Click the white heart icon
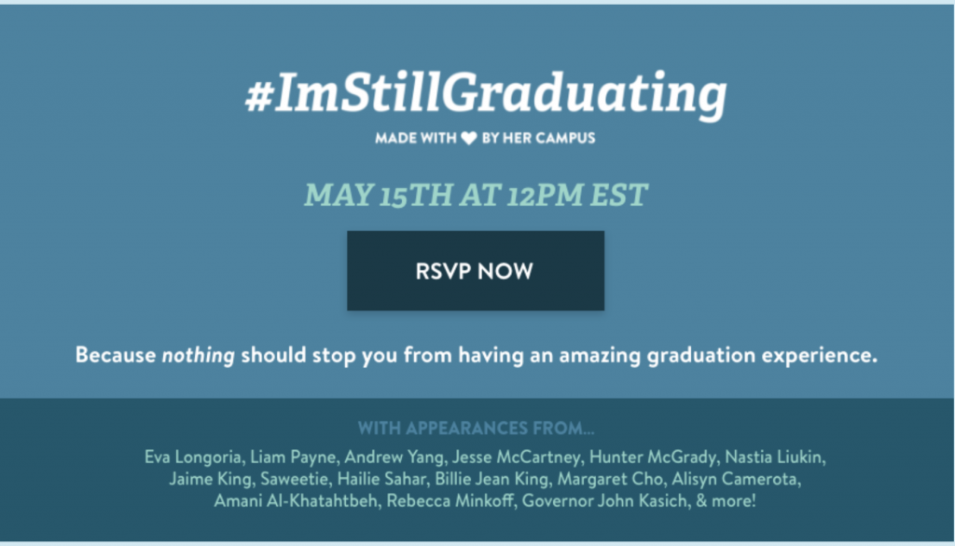Screen dimensions: 955x546 tap(469, 138)
